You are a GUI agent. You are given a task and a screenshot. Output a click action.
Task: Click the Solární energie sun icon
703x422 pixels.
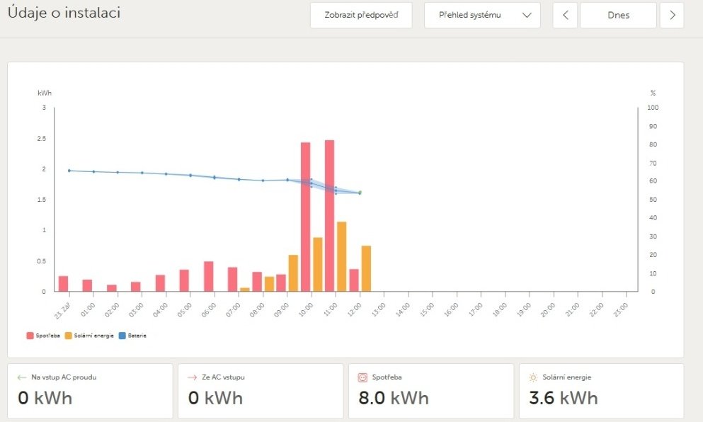click(x=533, y=377)
